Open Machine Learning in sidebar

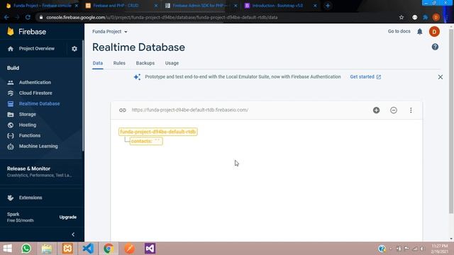point(38,147)
